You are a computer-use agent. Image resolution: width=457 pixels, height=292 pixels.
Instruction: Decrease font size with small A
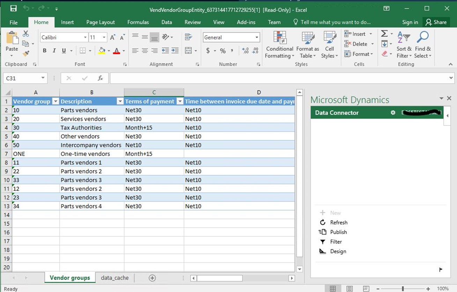tap(122, 37)
